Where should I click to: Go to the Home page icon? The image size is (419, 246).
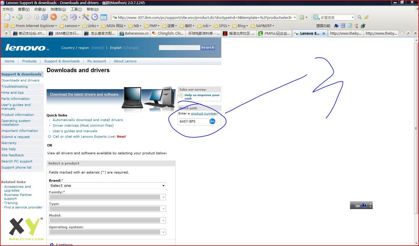[64, 17]
